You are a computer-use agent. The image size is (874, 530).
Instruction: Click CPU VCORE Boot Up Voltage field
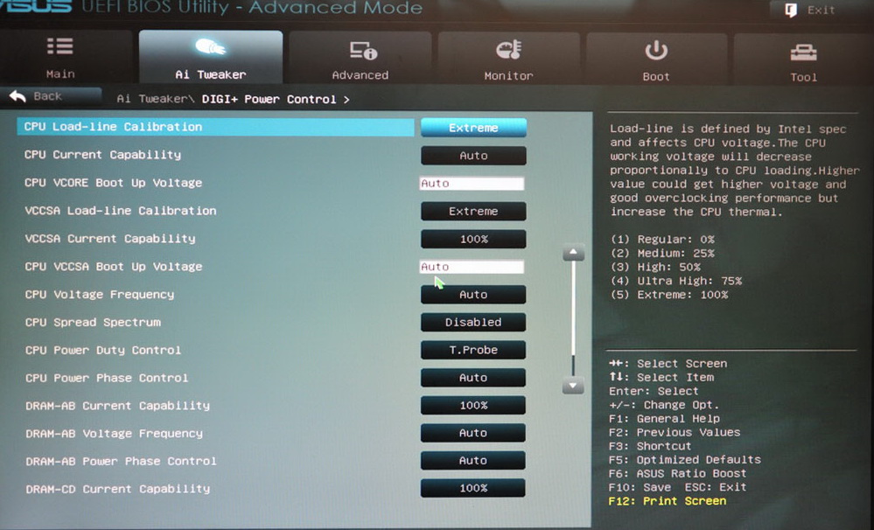(472, 184)
